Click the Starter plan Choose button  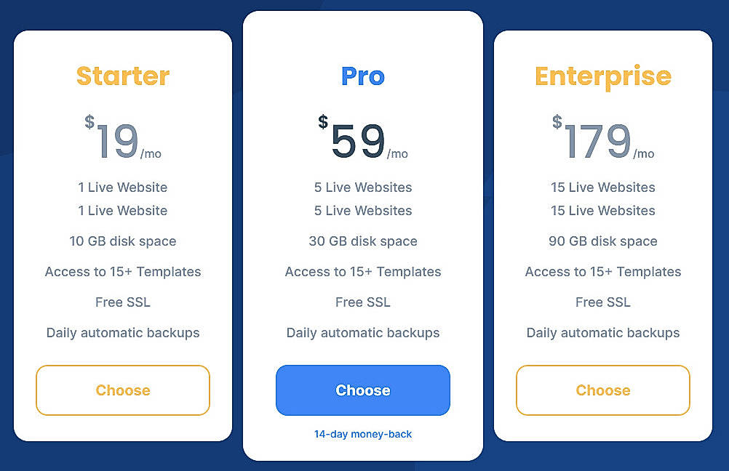(122, 390)
